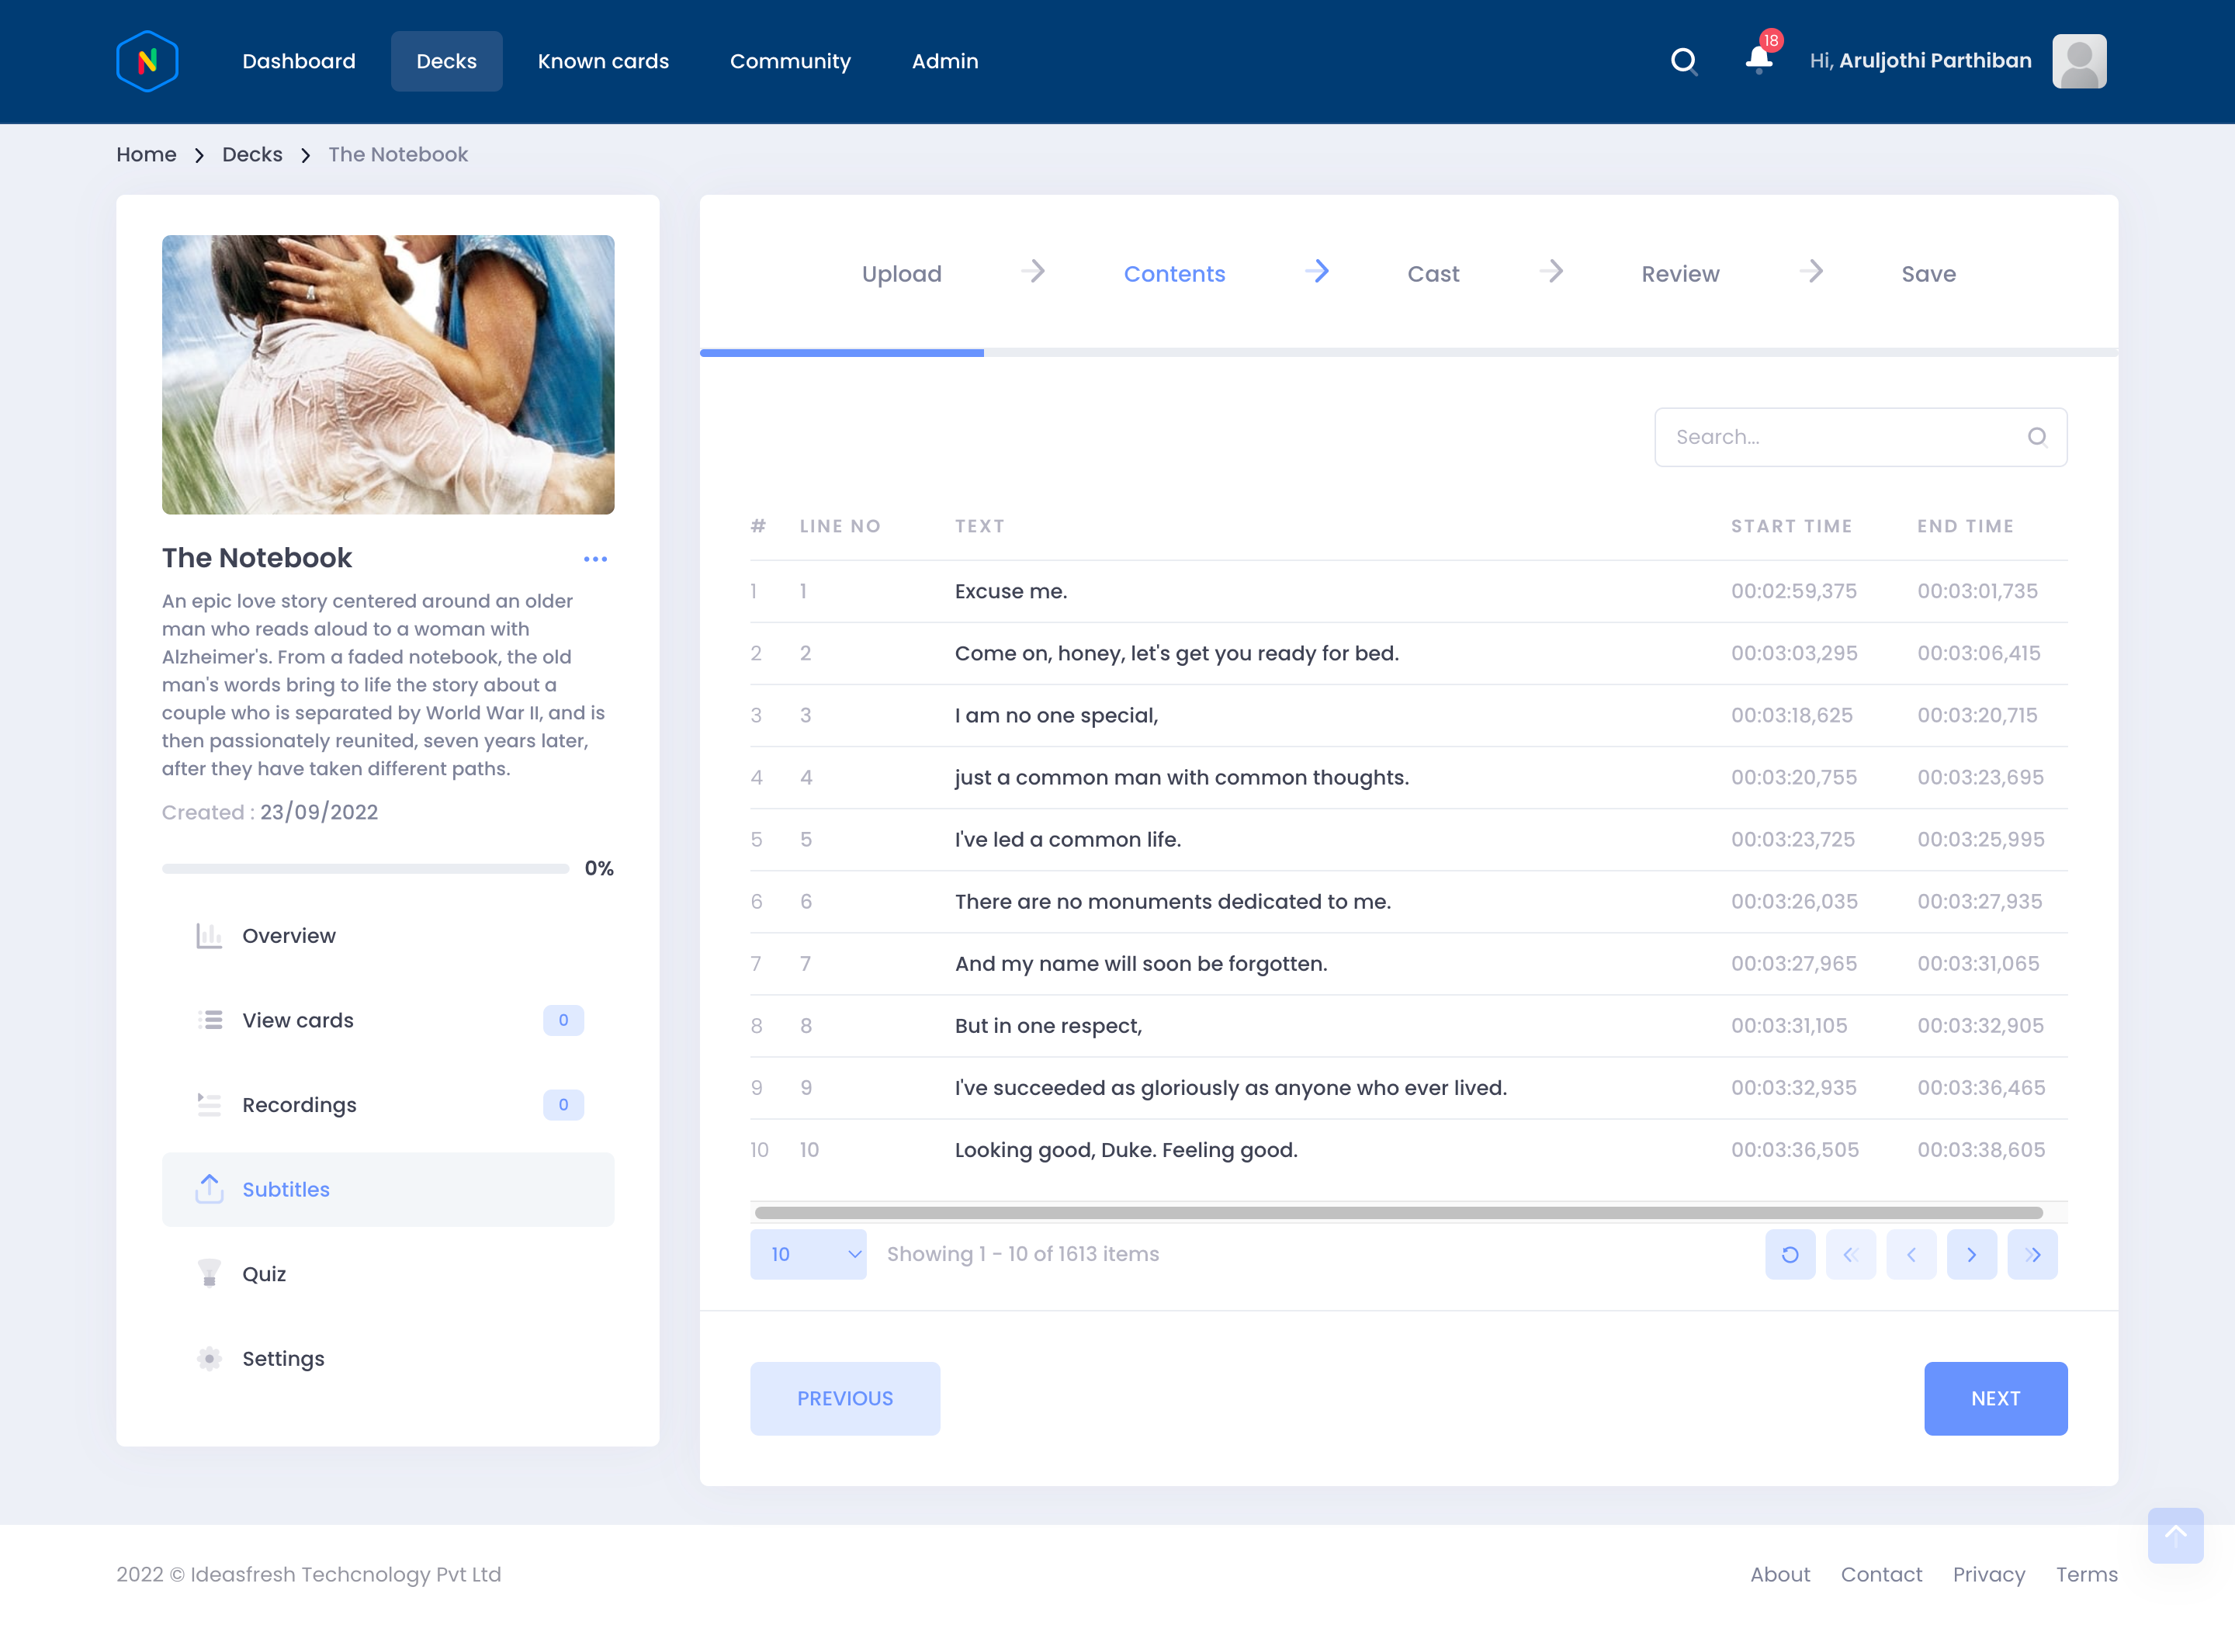This screenshot has width=2235, height=1625.
Task: Click the NEXT button
Action: coord(1995,1398)
